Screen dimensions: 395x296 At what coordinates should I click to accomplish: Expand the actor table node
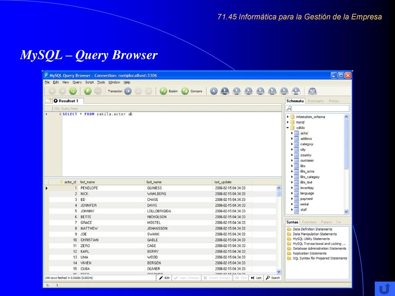click(x=292, y=133)
